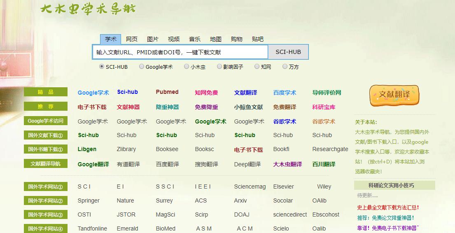
Task: Open the 图片 search tab
Action: click(153, 39)
